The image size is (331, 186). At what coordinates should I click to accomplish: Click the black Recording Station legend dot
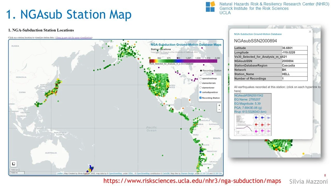(x=200, y=70)
